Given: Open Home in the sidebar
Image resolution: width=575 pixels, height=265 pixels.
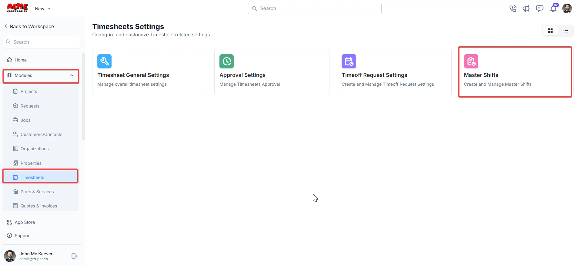Looking at the screenshot, I should pos(41,60).
